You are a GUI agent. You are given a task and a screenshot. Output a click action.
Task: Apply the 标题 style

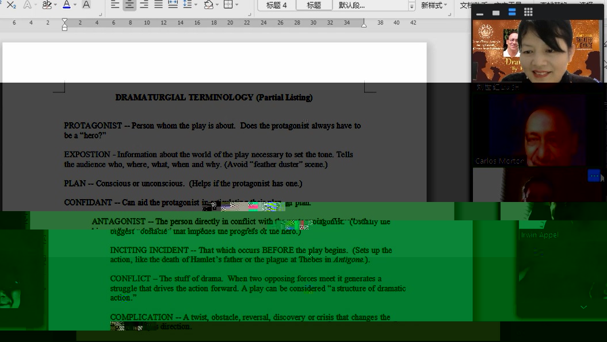tap(314, 5)
